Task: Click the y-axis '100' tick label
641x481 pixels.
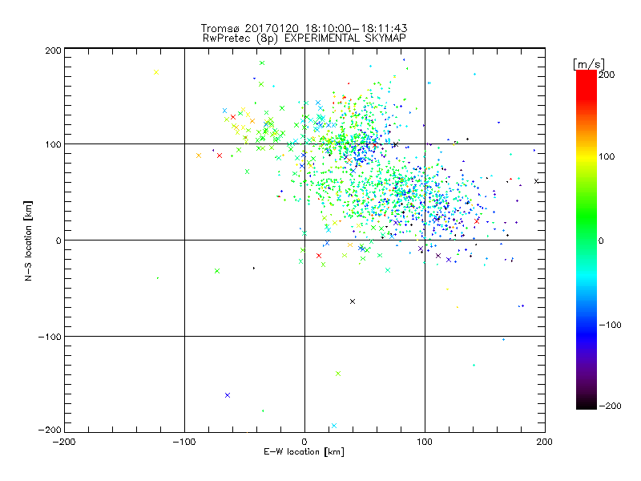Action: pyautogui.click(x=53, y=144)
